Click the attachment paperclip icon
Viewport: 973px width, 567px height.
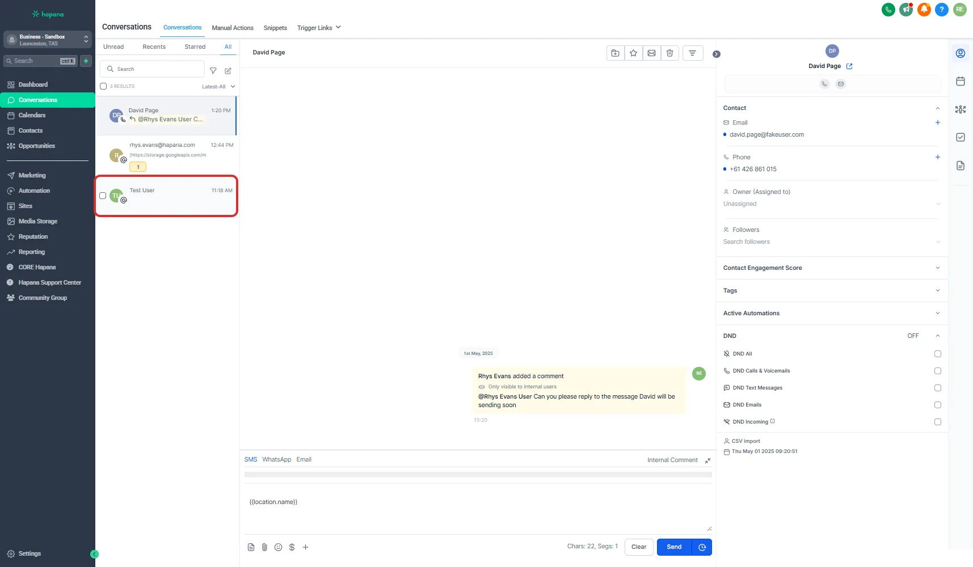tap(264, 547)
